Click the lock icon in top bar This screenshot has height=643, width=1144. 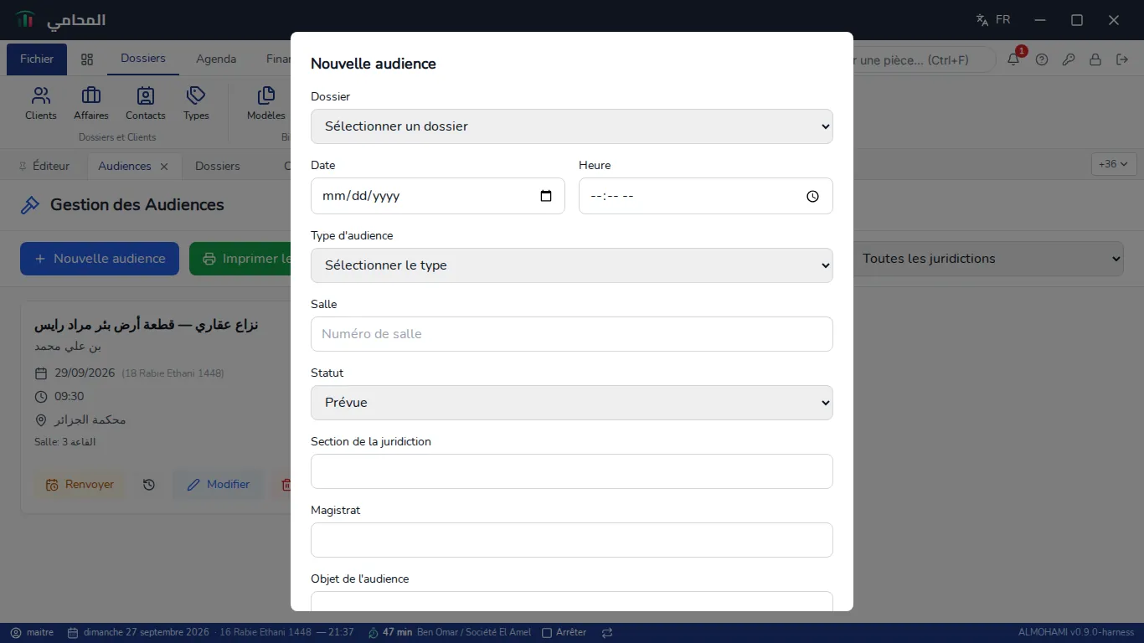pyautogui.click(x=1095, y=59)
